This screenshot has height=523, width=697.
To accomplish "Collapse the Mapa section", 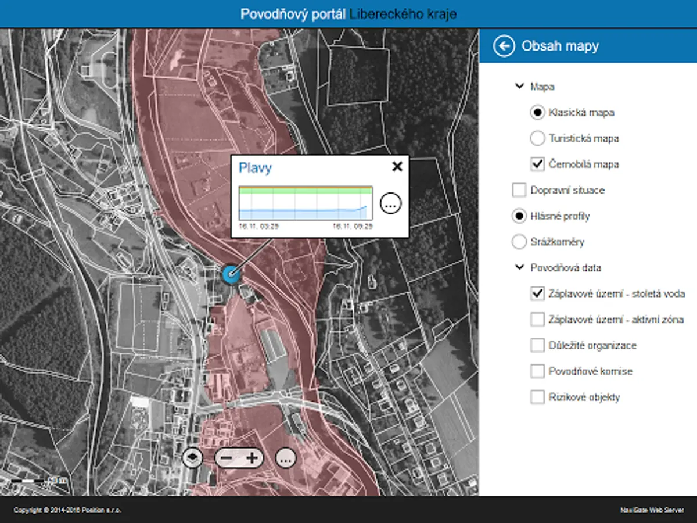I will coord(519,87).
